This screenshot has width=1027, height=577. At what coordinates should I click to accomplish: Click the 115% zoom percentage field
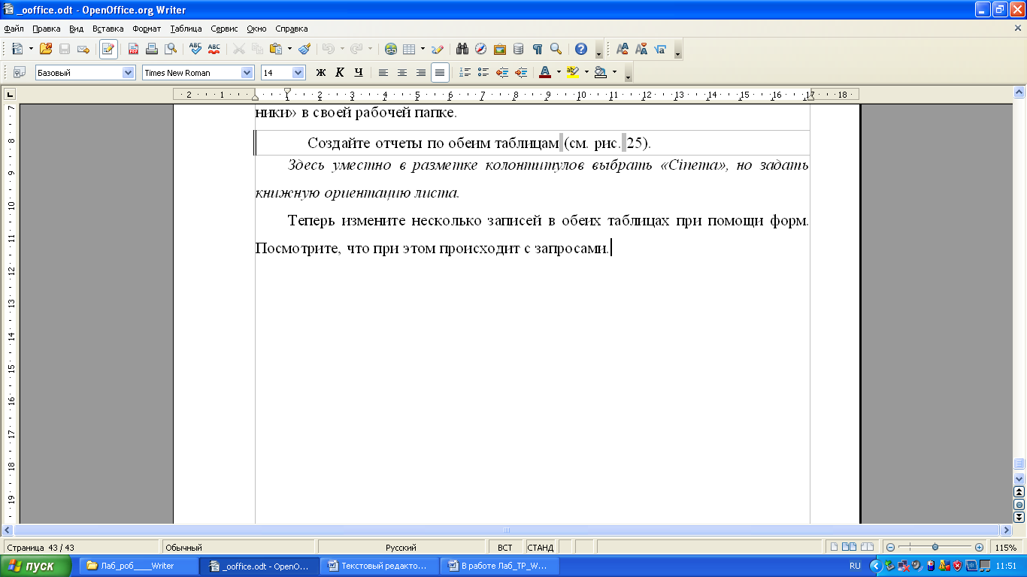(1006, 548)
